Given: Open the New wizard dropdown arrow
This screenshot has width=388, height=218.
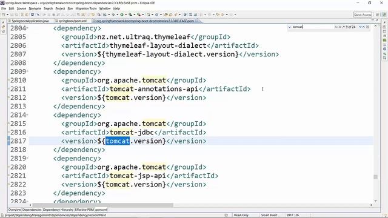Looking at the screenshot, I should (7, 15).
